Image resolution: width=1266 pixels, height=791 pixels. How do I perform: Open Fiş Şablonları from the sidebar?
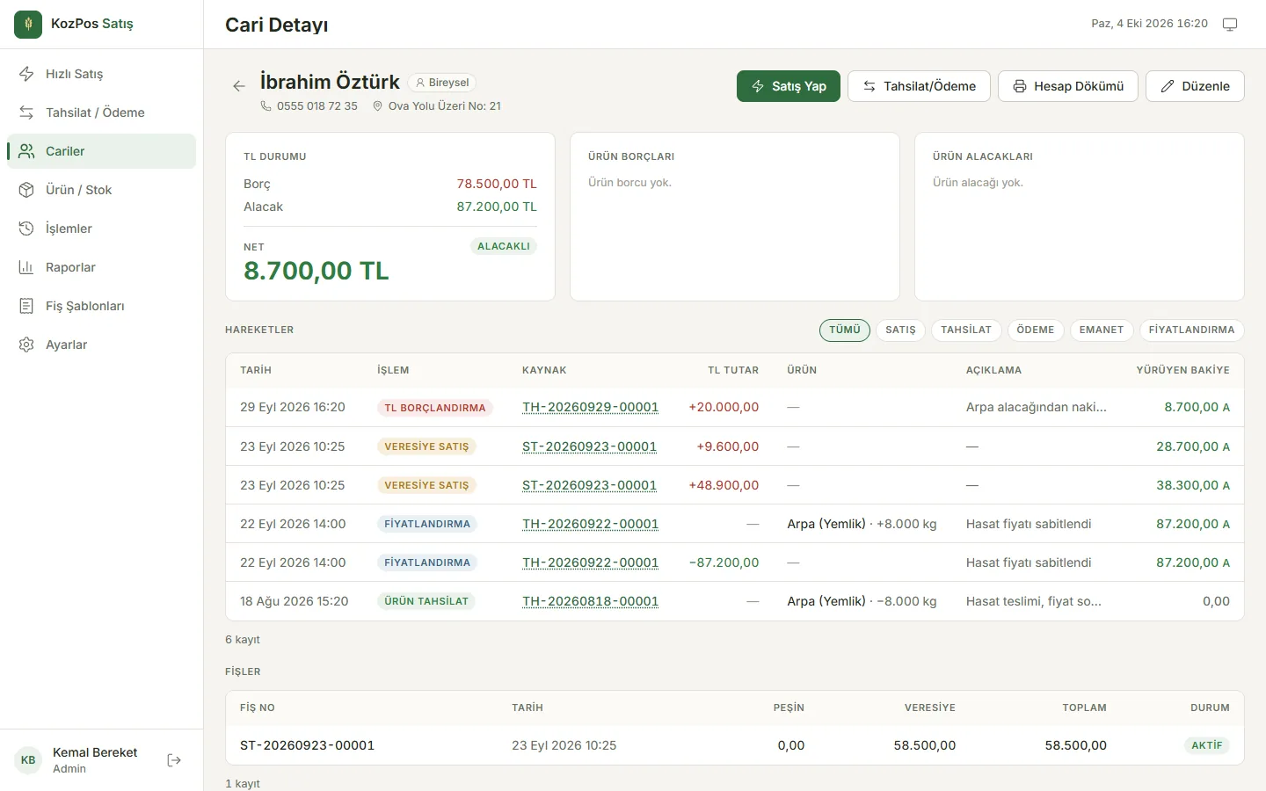click(101, 306)
